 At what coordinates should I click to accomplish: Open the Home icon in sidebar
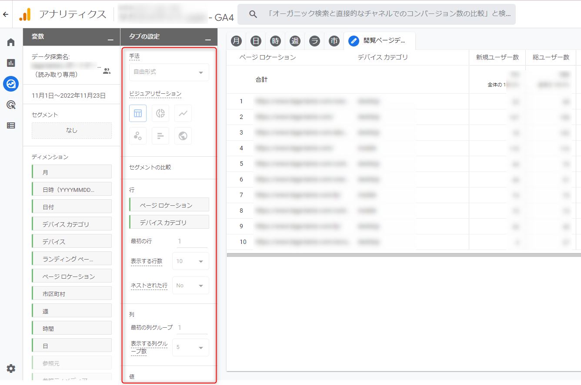11,42
